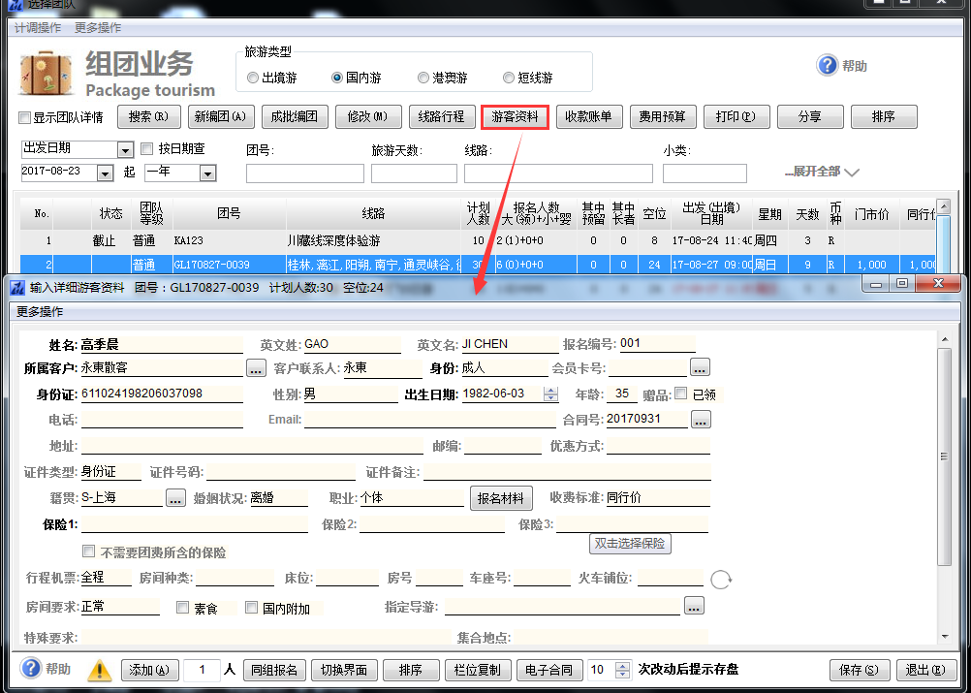Click the 新编团(A) button

(x=220, y=116)
